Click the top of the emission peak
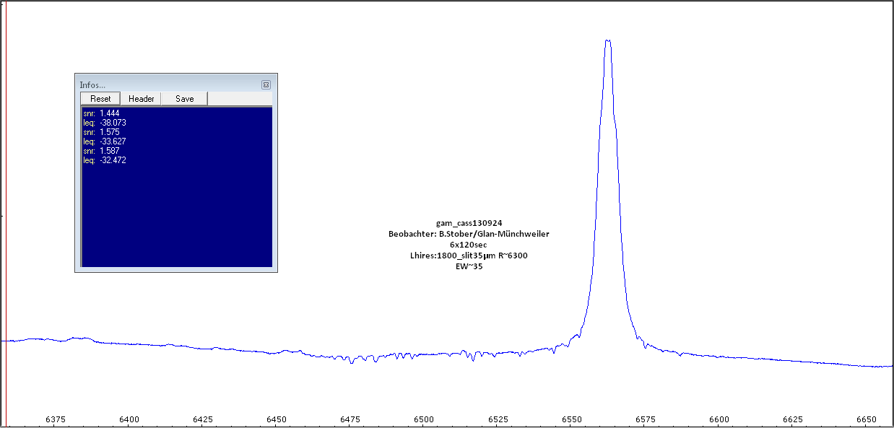The width and height of the screenshot is (894, 428). tap(607, 40)
